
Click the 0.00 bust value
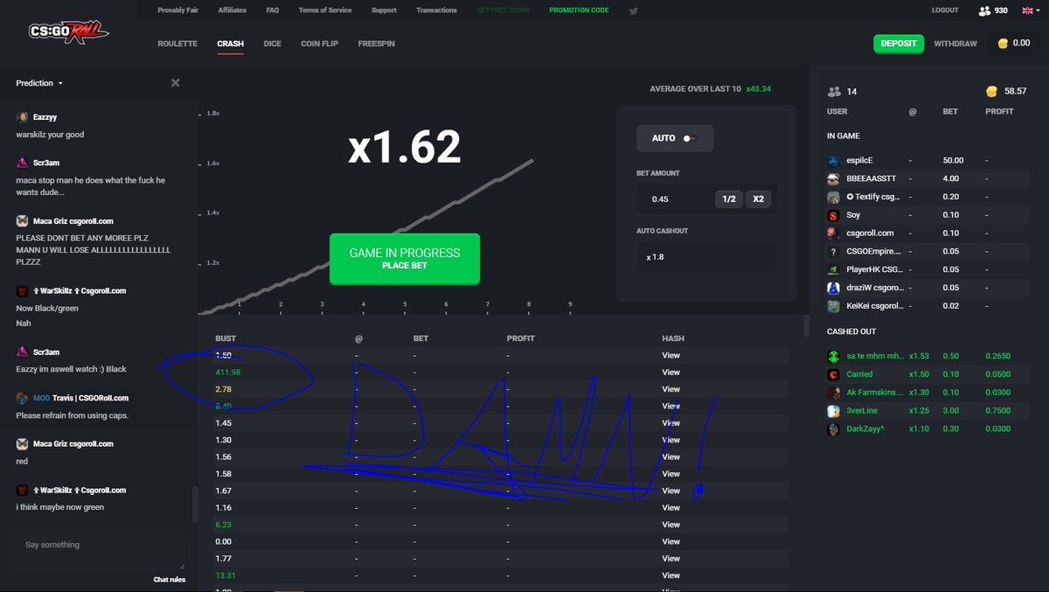click(223, 541)
